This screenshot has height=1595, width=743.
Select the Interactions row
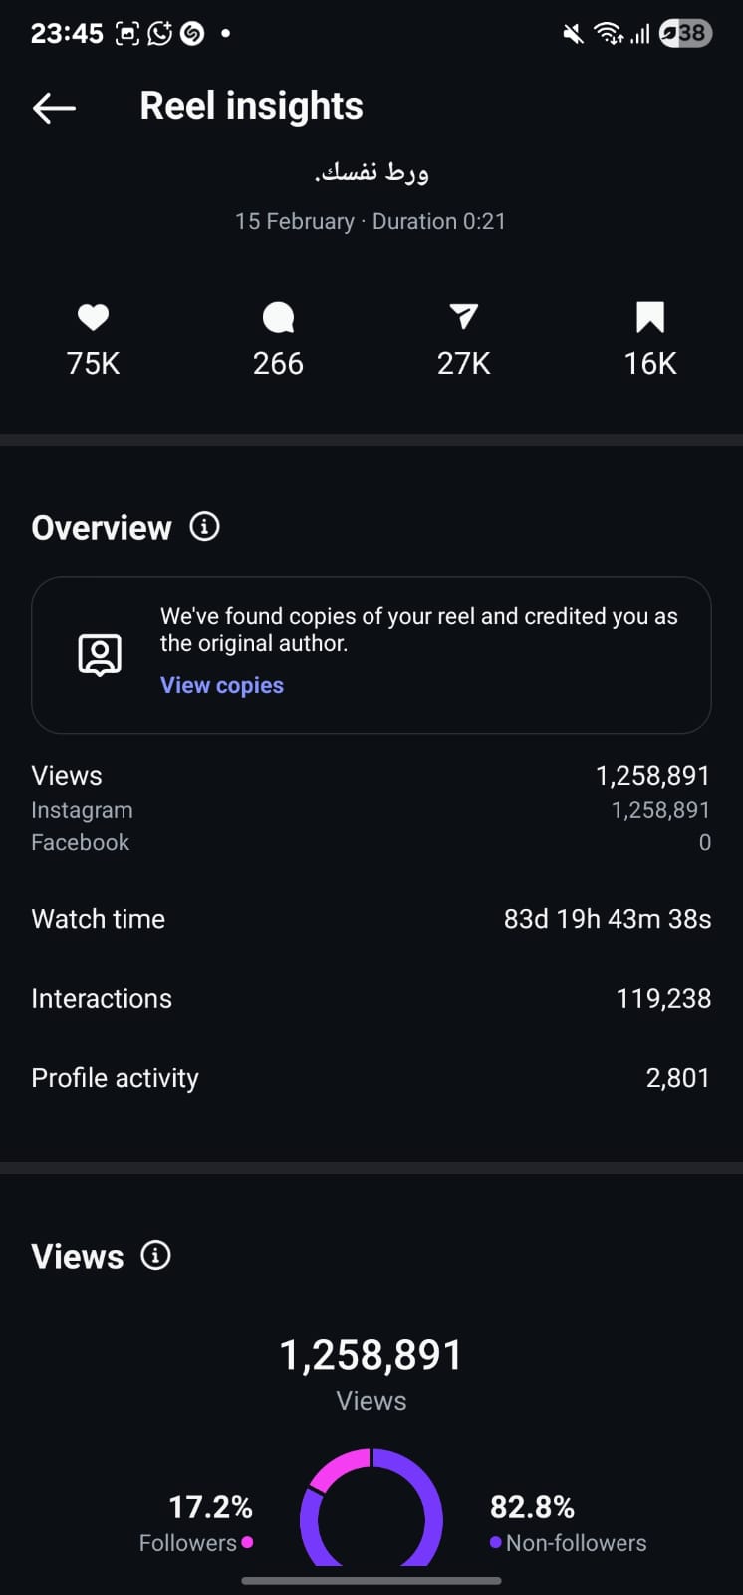(371, 998)
